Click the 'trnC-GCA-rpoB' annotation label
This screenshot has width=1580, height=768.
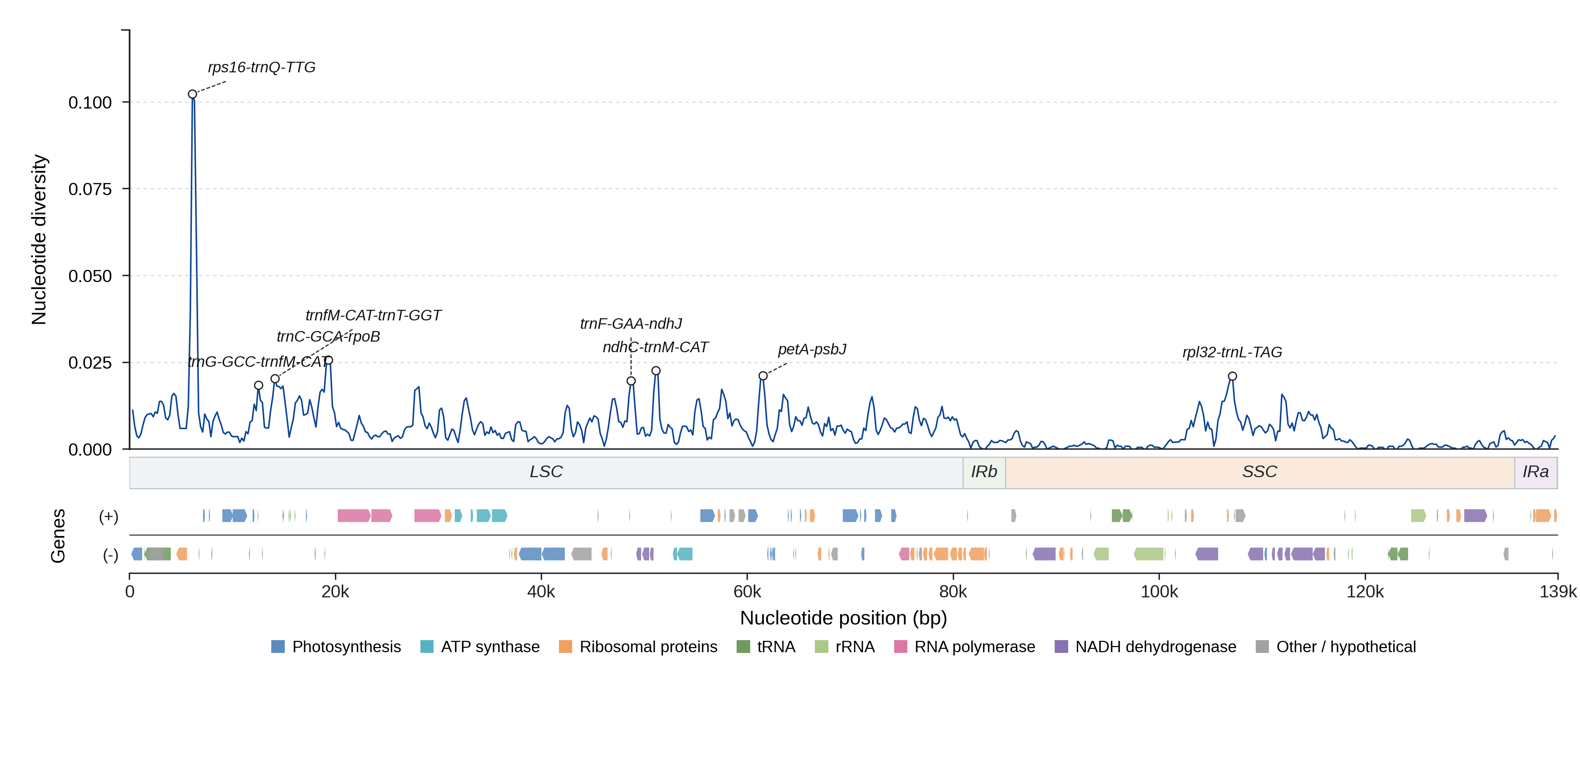(329, 337)
